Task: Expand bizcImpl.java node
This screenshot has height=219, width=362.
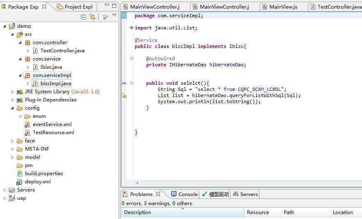Action: tap(28, 84)
